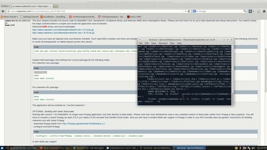
Task: Open the Installation - Installing bookmark
Action: tap(53, 17)
